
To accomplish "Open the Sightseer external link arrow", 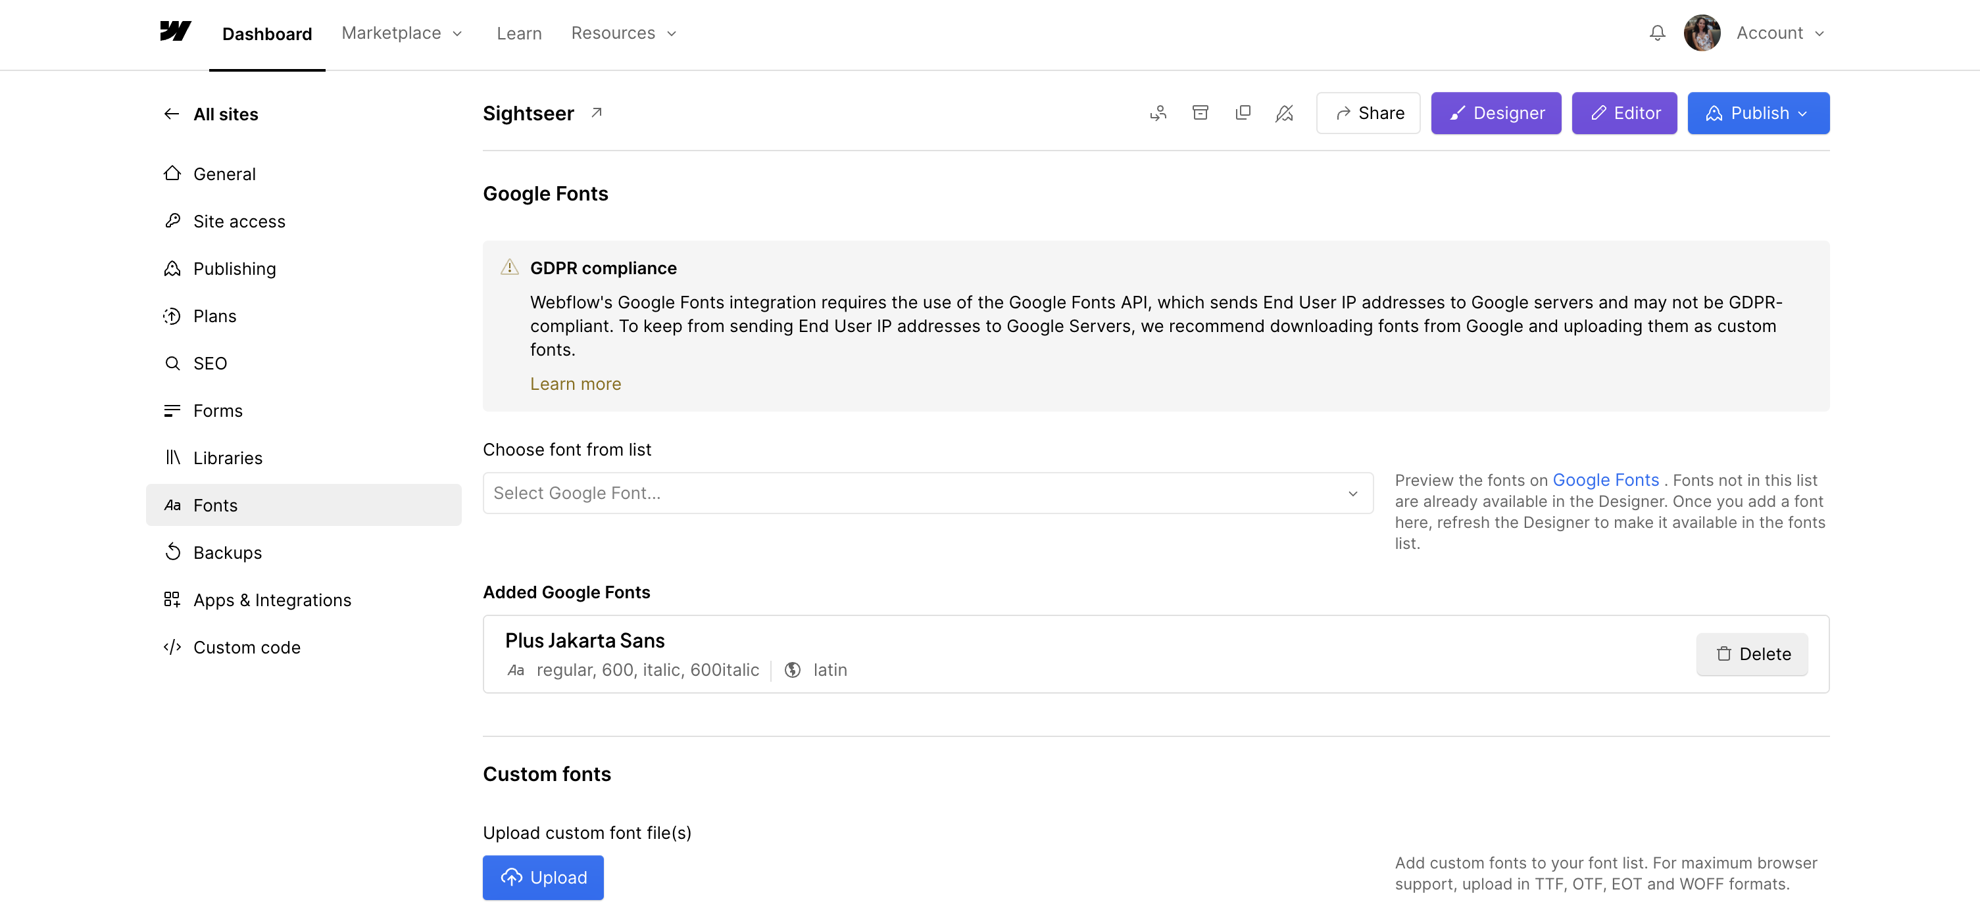I will [x=597, y=113].
